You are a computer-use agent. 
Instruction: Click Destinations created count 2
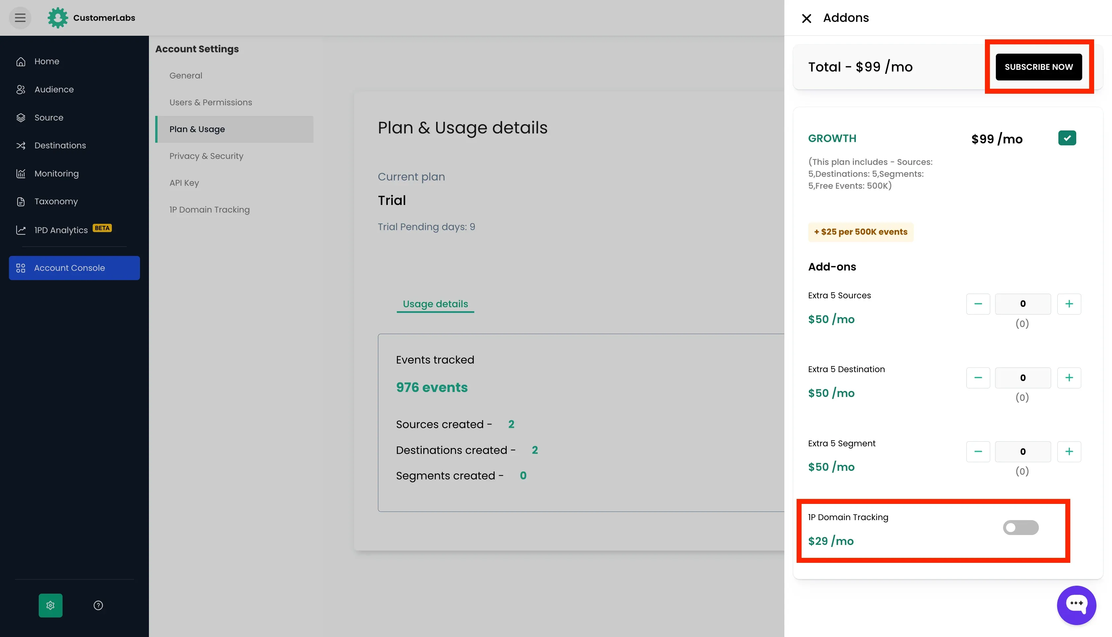[535, 450]
